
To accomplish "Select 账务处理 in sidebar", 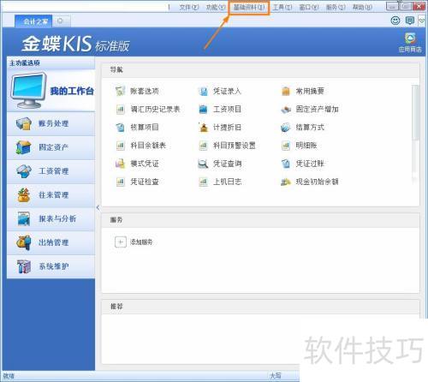I will coord(51,123).
